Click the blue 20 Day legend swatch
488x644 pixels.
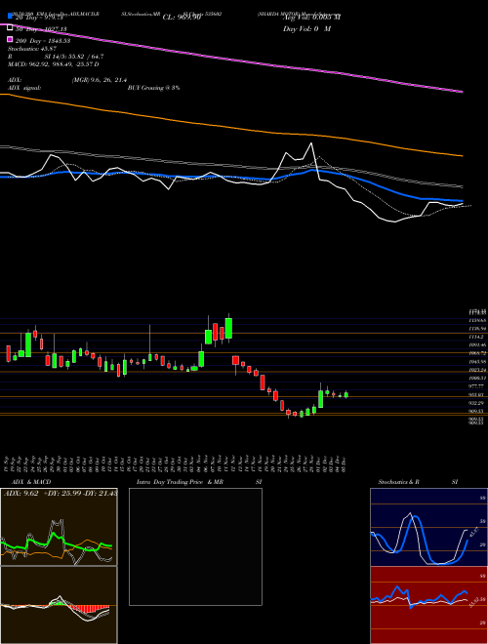click(10, 17)
